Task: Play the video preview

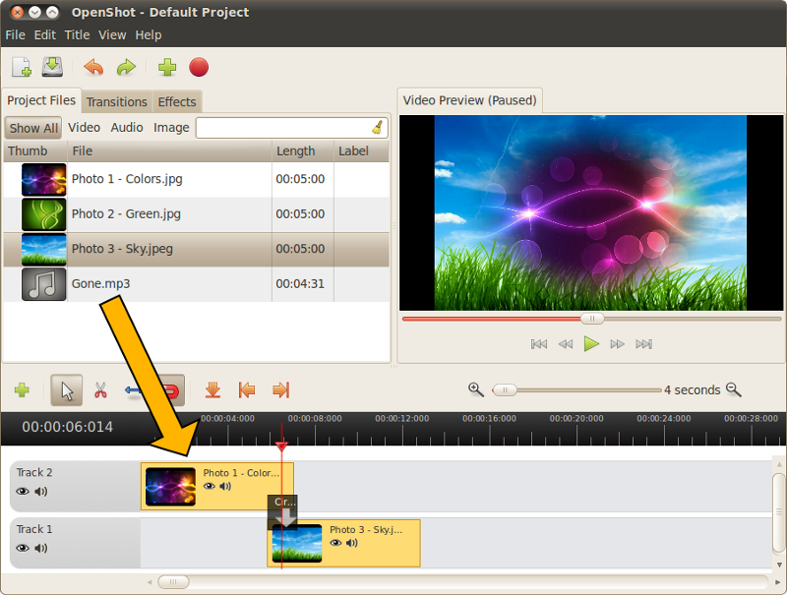Action: click(591, 343)
